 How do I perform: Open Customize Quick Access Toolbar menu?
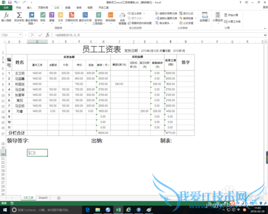pyautogui.click(x=32, y=3)
